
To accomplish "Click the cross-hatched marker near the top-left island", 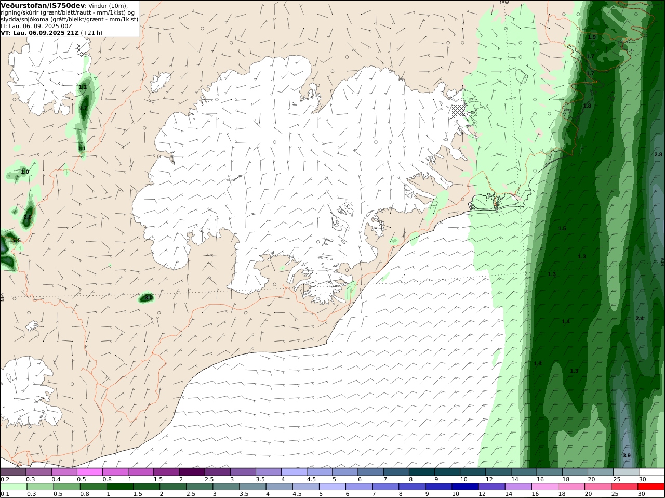I will point(82,50).
